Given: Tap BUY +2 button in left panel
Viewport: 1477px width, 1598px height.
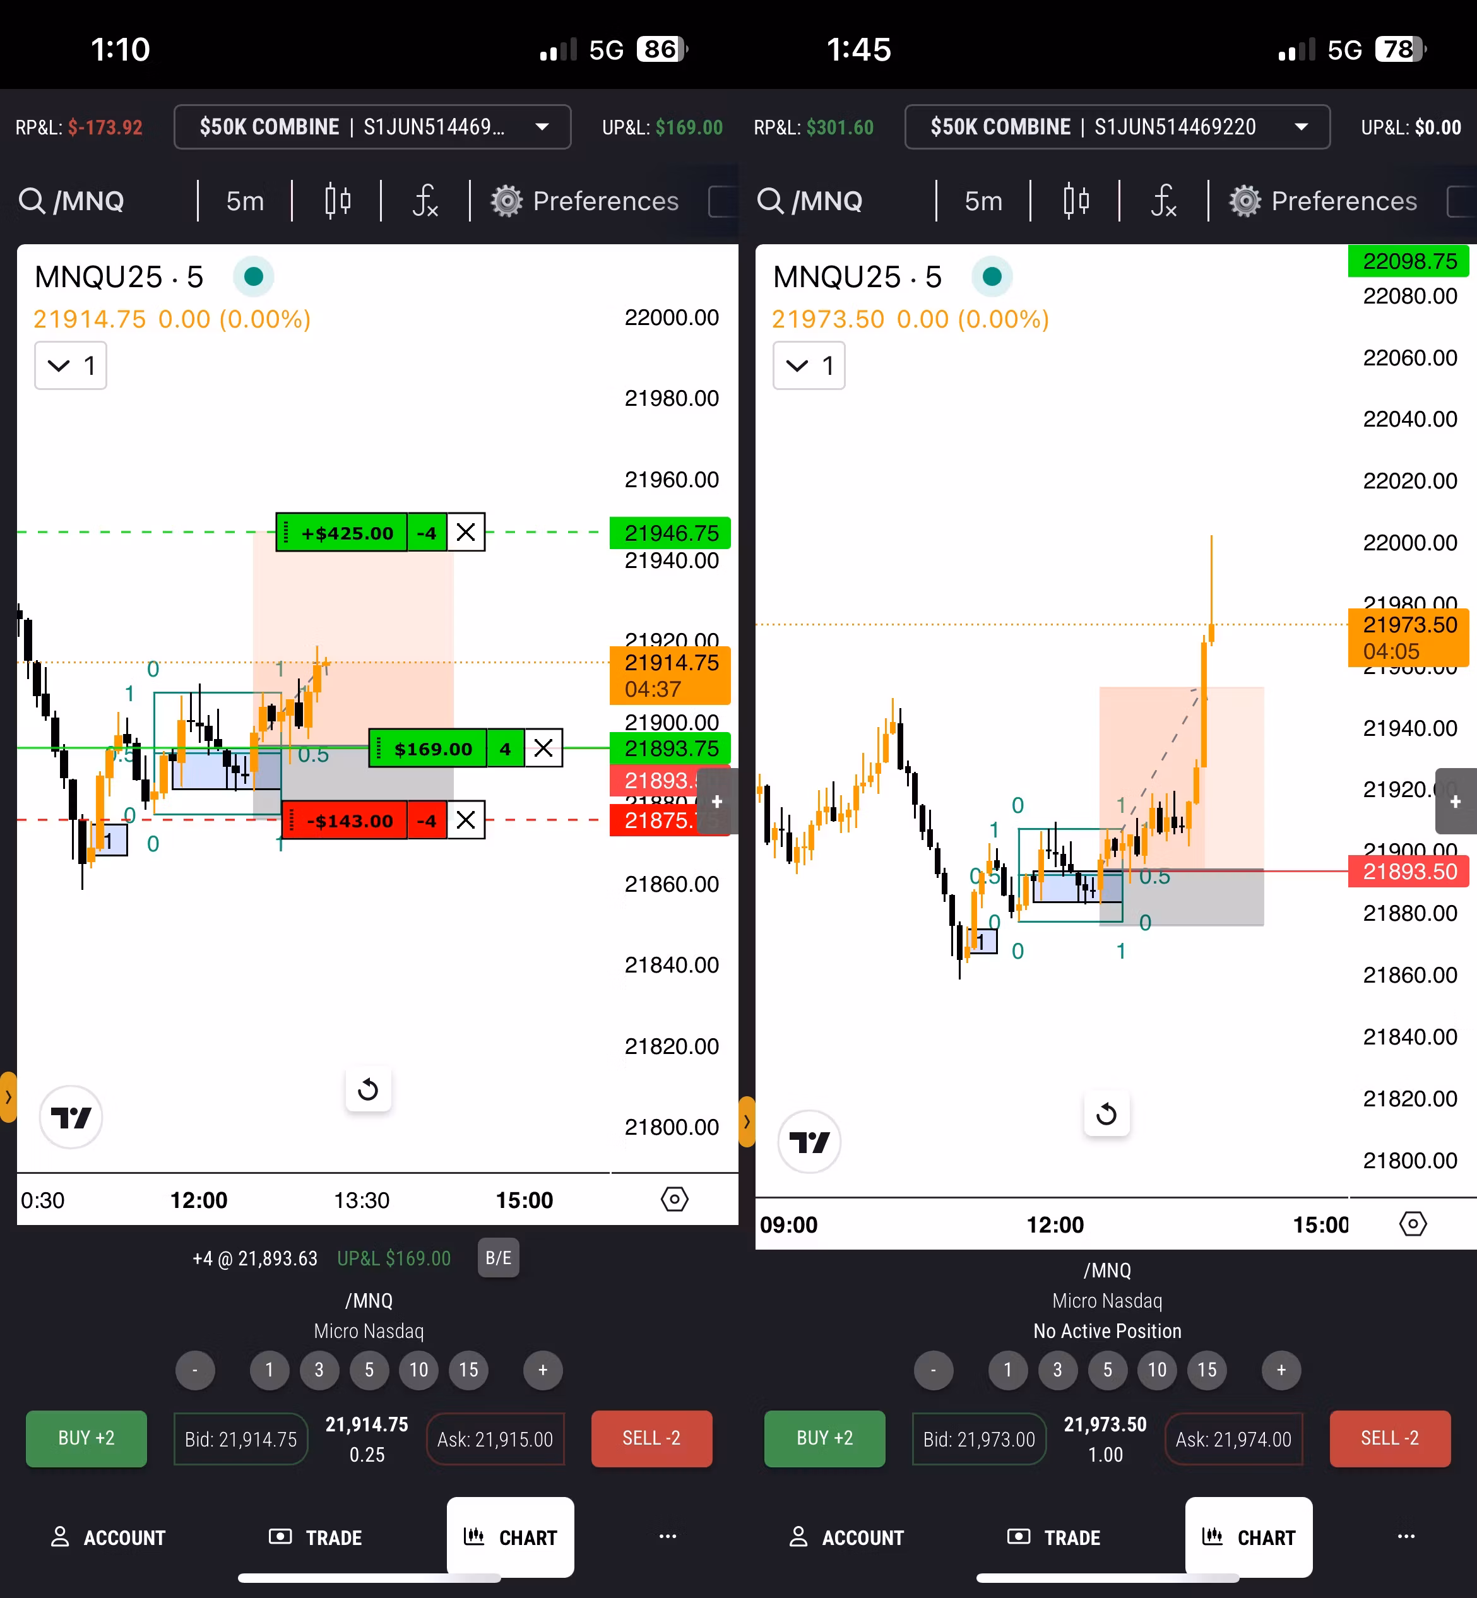Looking at the screenshot, I should click(86, 1438).
